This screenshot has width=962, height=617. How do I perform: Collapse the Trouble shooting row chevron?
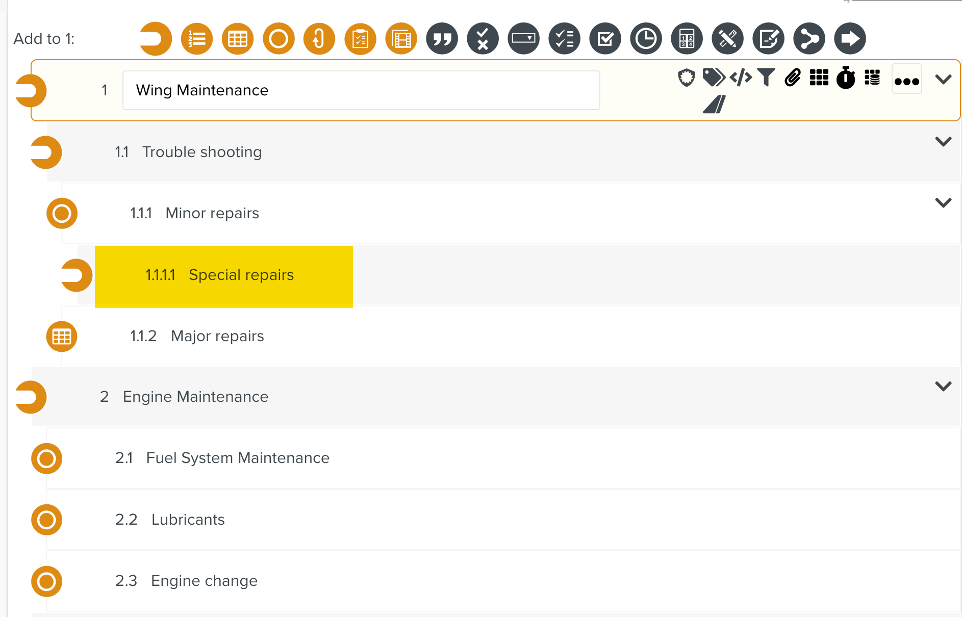click(x=943, y=141)
